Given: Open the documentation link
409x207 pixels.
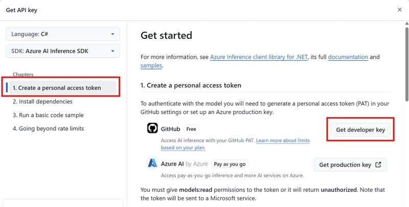Looking at the screenshot, I should [348, 57].
